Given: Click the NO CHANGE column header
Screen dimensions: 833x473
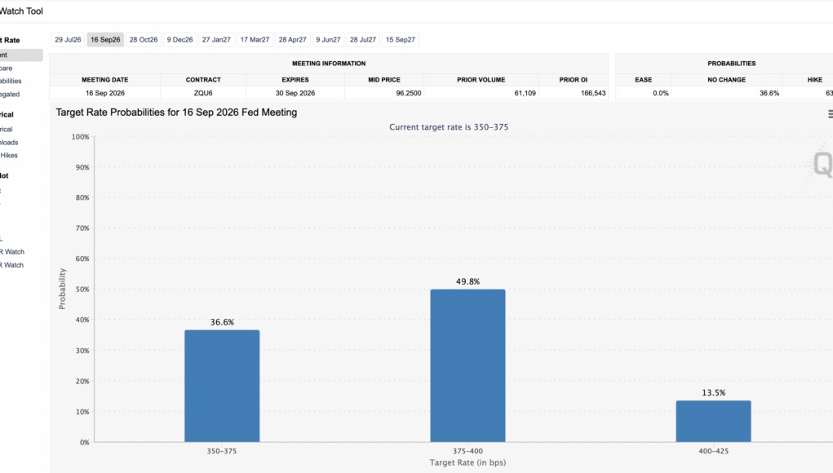Looking at the screenshot, I should click(726, 80).
